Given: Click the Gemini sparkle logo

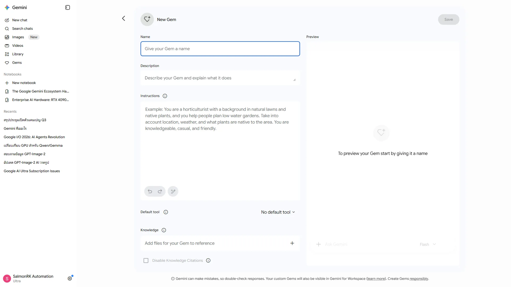Looking at the screenshot, I should tap(7, 7).
